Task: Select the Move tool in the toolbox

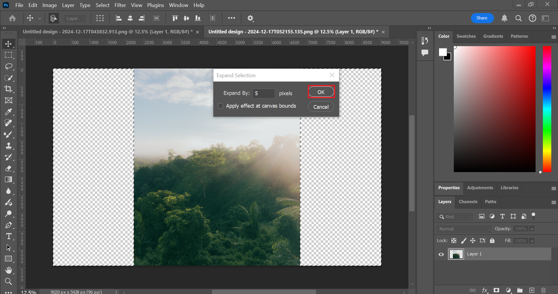Action: [8, 44]
